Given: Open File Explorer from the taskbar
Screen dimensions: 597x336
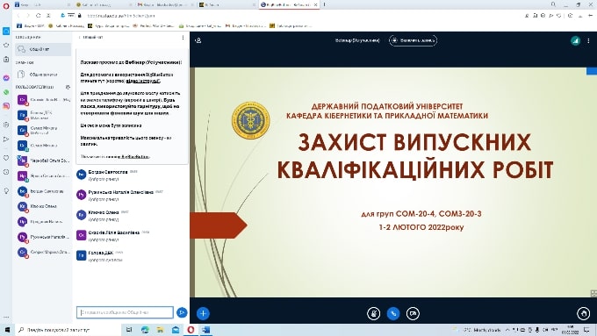Looking at the screenshot, I should 161,330.
